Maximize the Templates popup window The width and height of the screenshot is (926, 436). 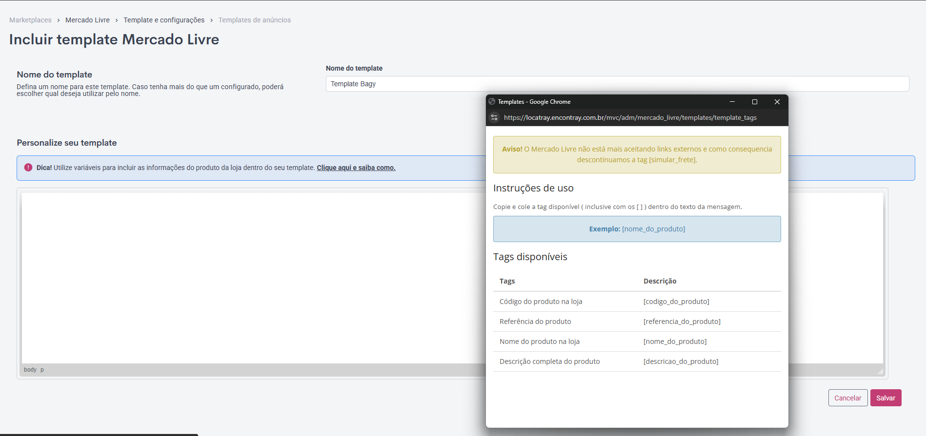(x=755, y=102)
